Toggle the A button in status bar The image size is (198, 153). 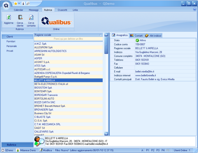coord(142,150)
